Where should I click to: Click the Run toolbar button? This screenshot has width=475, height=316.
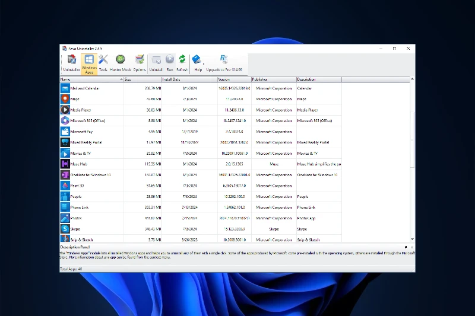click(x=170, y=64)
